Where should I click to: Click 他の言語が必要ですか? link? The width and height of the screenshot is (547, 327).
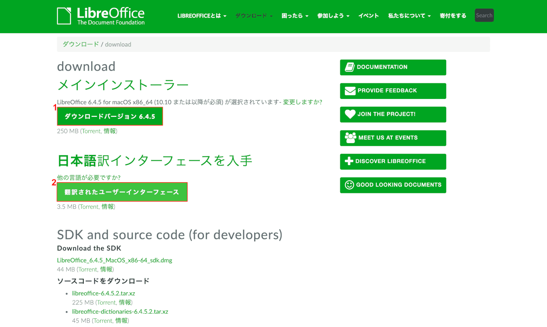coord(89,177)
